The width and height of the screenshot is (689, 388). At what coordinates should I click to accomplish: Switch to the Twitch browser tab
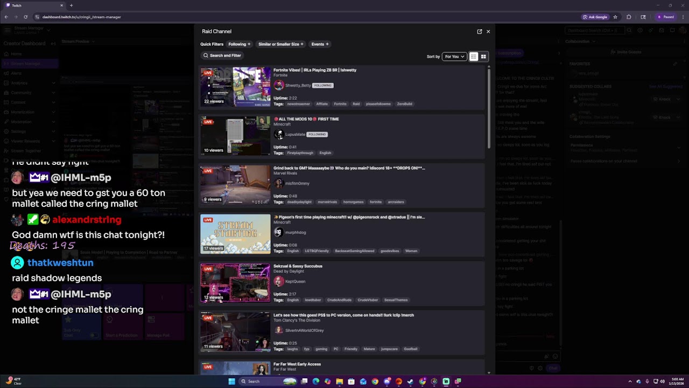(34, 5)
